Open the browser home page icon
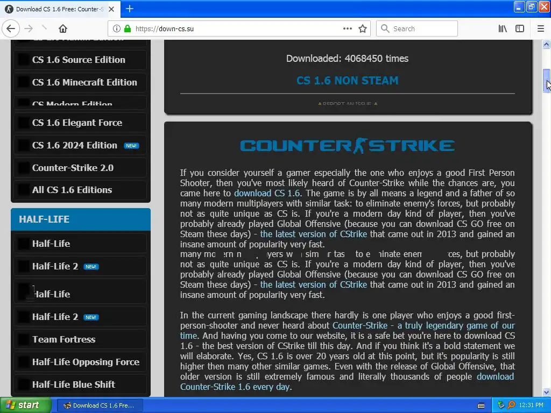Screen dimensions: 551x413 63,29
